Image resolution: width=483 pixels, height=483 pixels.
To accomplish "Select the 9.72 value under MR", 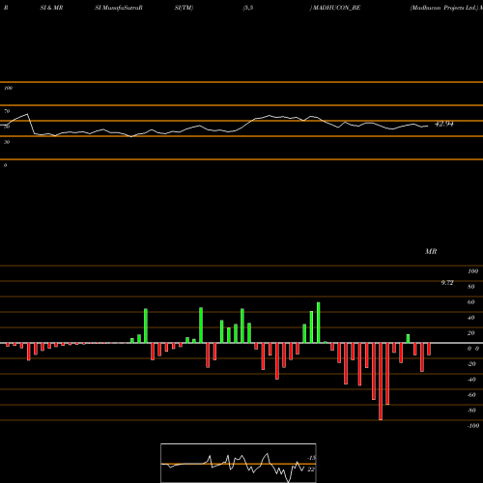I will 447,283.
